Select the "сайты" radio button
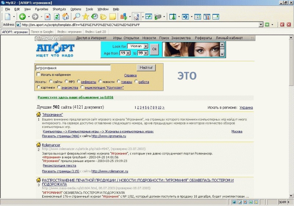Viewport: 294px width, 206px height. coord(51,81)
